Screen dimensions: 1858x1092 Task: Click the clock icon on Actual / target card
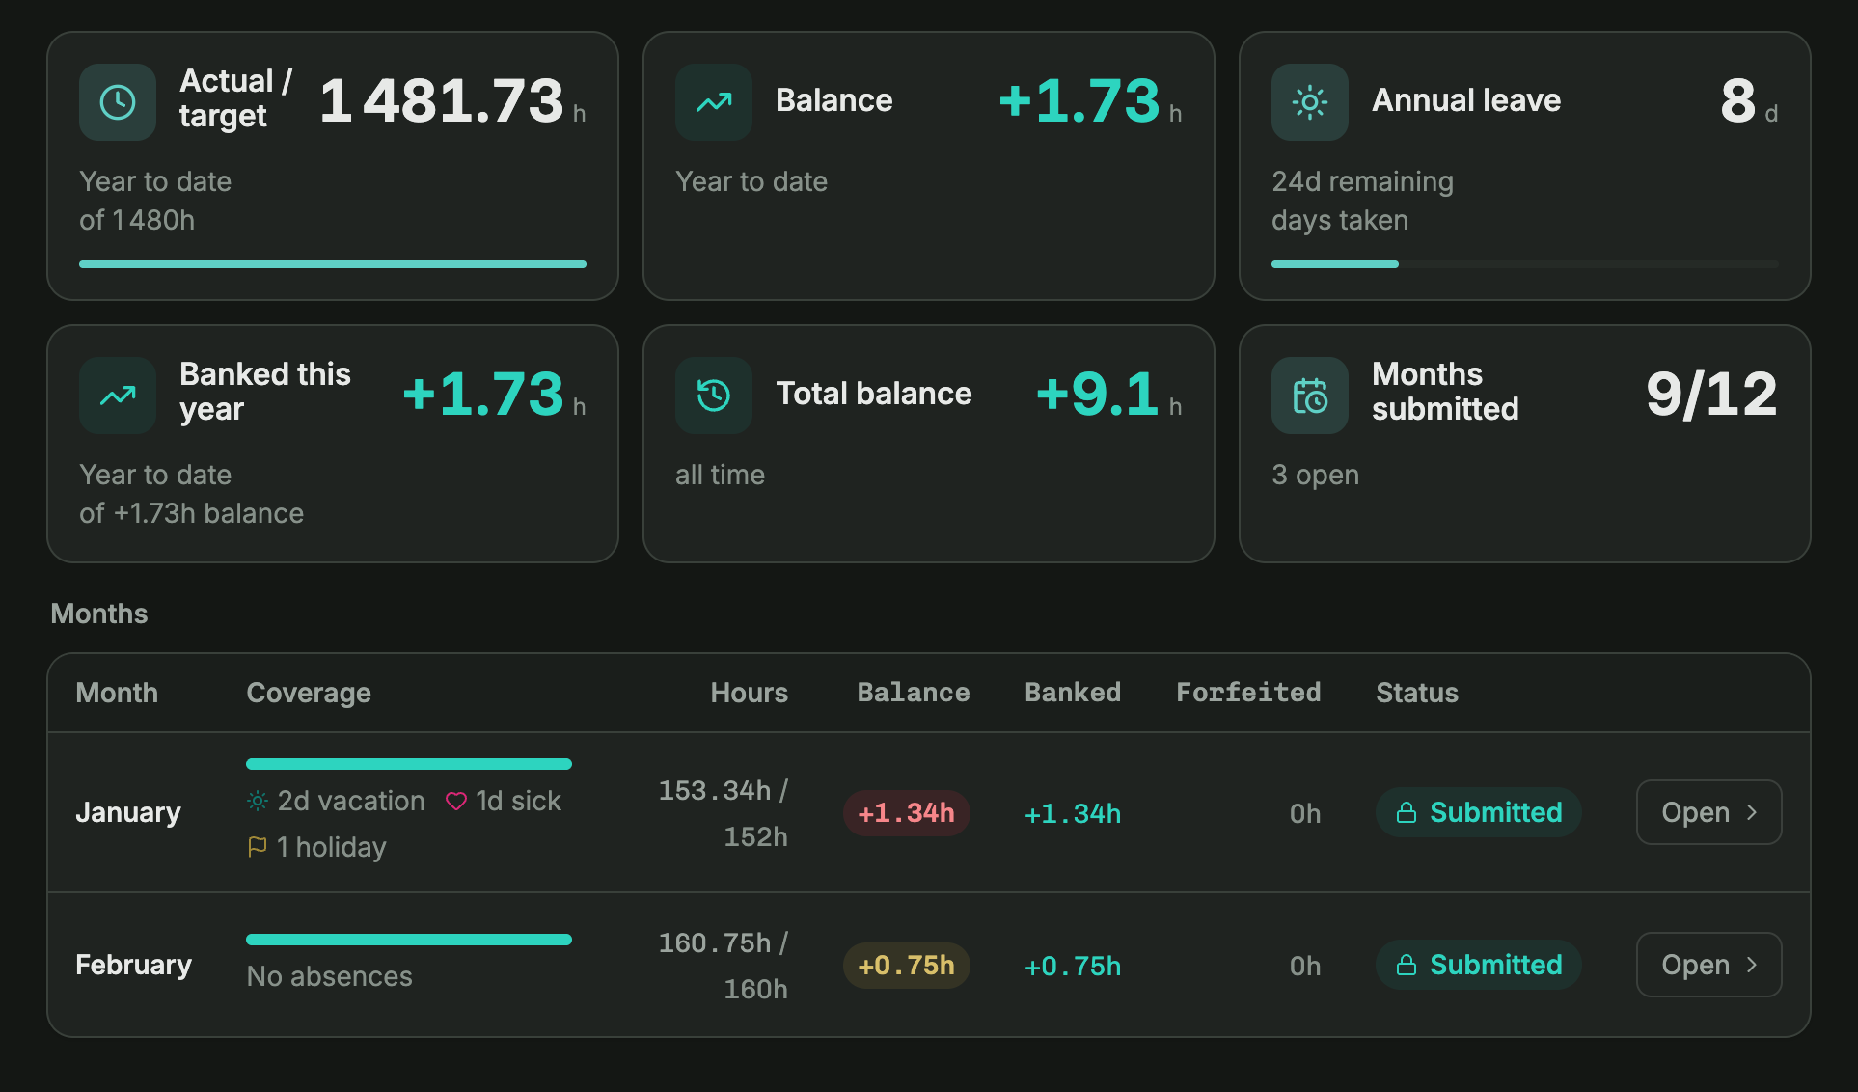[118, 102]
